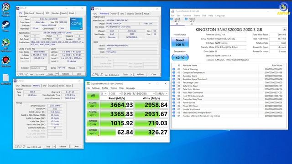Click status dot for Percentage Used attribute
Image resolution: width=292 pixels, height=164 pixels.
[x=174, y=82]
